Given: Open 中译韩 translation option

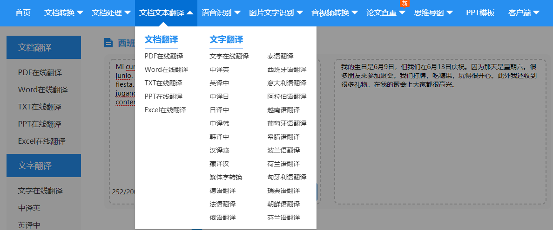Looking at the screenshot, I should [x=219, y=123].
